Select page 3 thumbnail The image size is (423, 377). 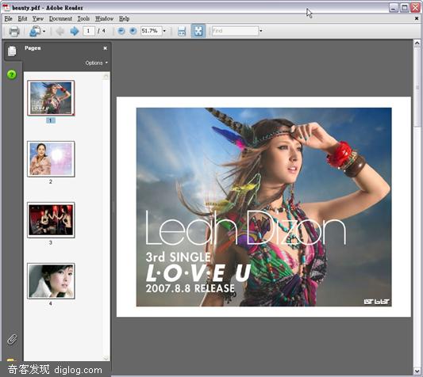click(x=51, y=220)
